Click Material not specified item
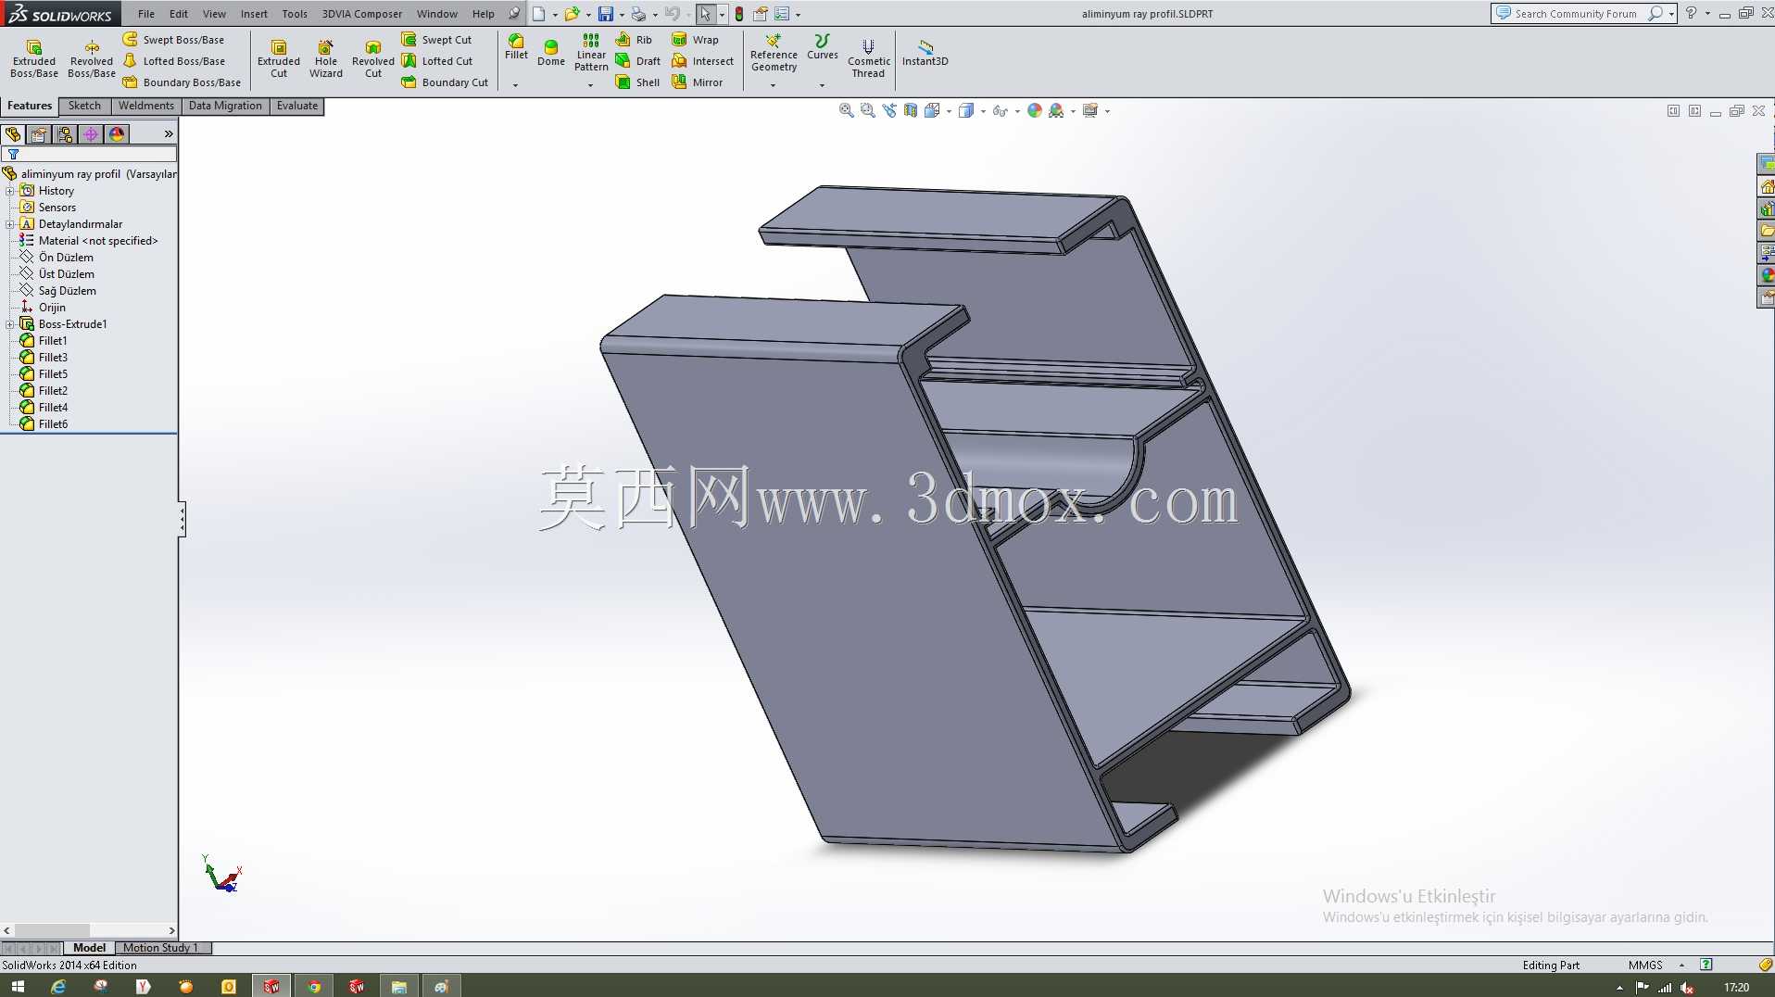Image resolution: width=1775 pixels, height=997 pixels. (x=98, y=241)
